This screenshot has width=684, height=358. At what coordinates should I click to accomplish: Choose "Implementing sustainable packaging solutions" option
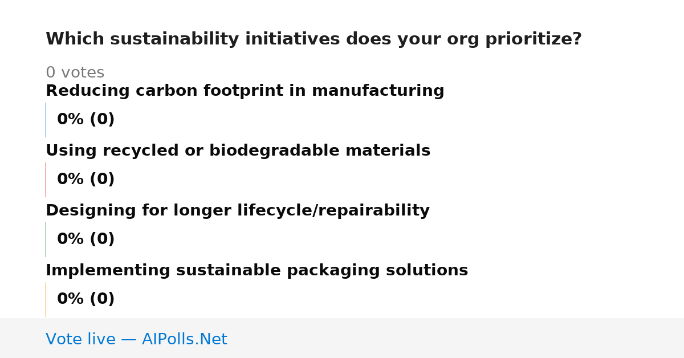pyautogui.click(x=256, y=271)
